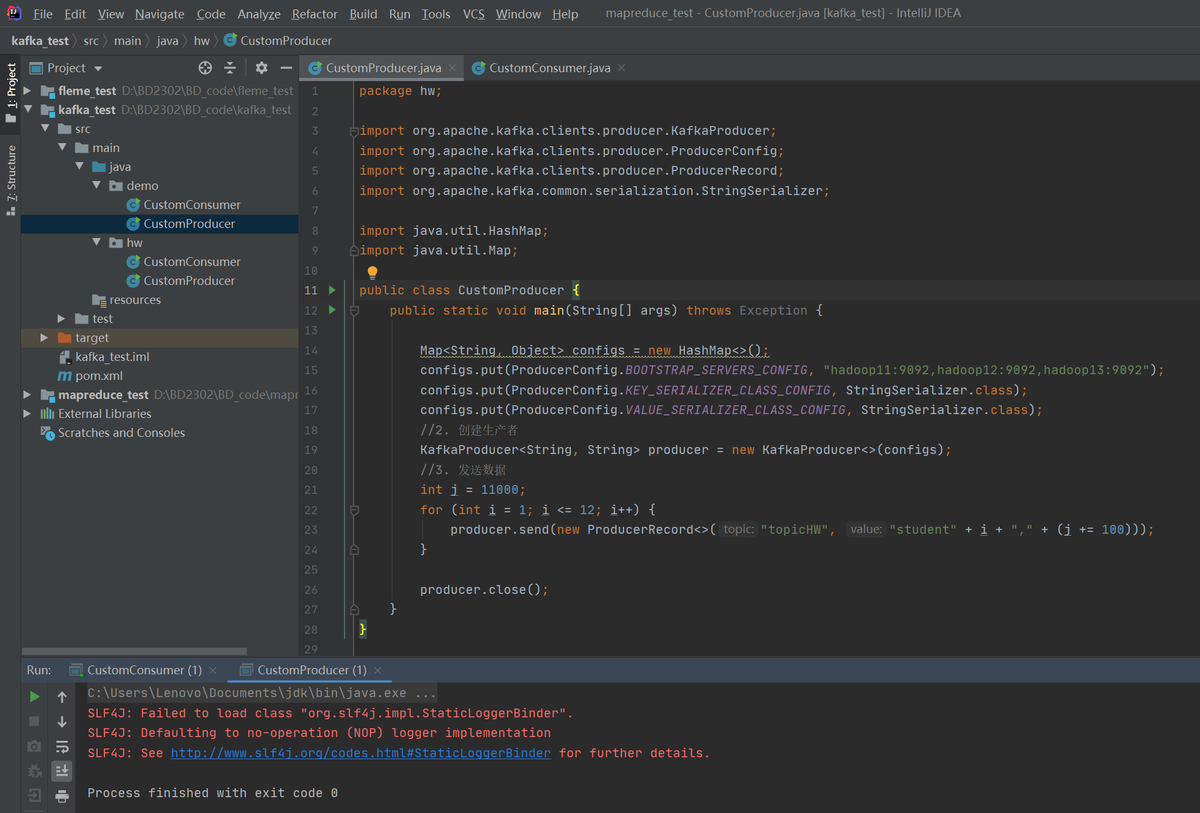Toggle scroll to end in Run console
Image resolution: width=1200 pixels, height=813 pixels.
[62, 771]
